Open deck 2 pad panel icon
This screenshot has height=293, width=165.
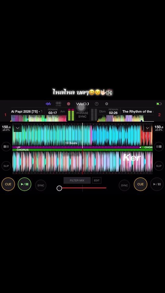point(159,147)
